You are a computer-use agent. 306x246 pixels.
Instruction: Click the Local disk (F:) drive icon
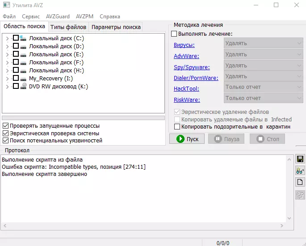point(23,63)
